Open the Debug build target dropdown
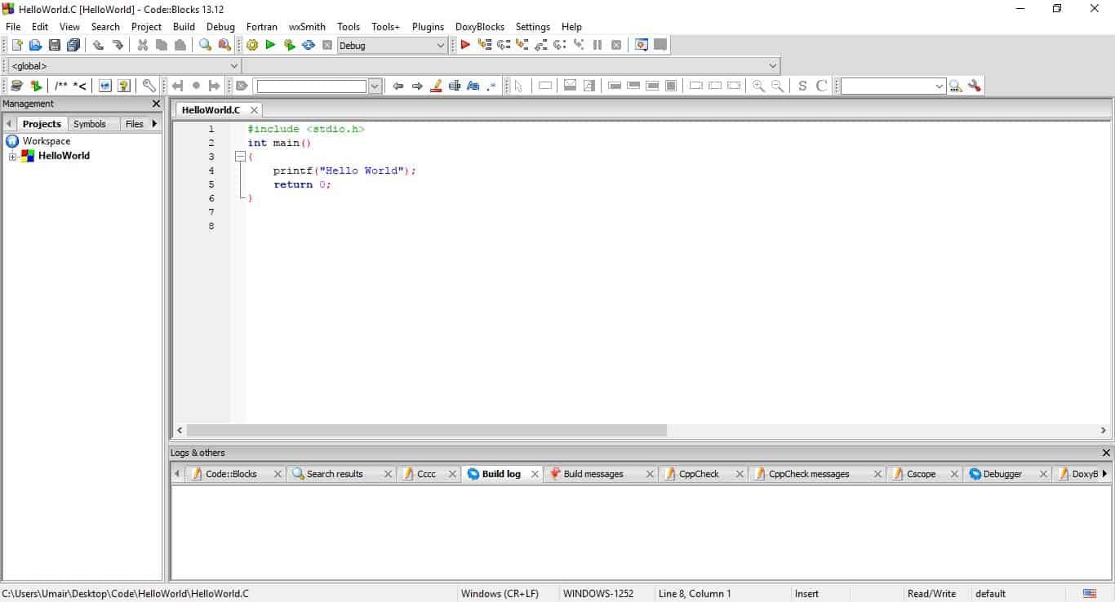1115x602 pixels. [x=441, y=45]
